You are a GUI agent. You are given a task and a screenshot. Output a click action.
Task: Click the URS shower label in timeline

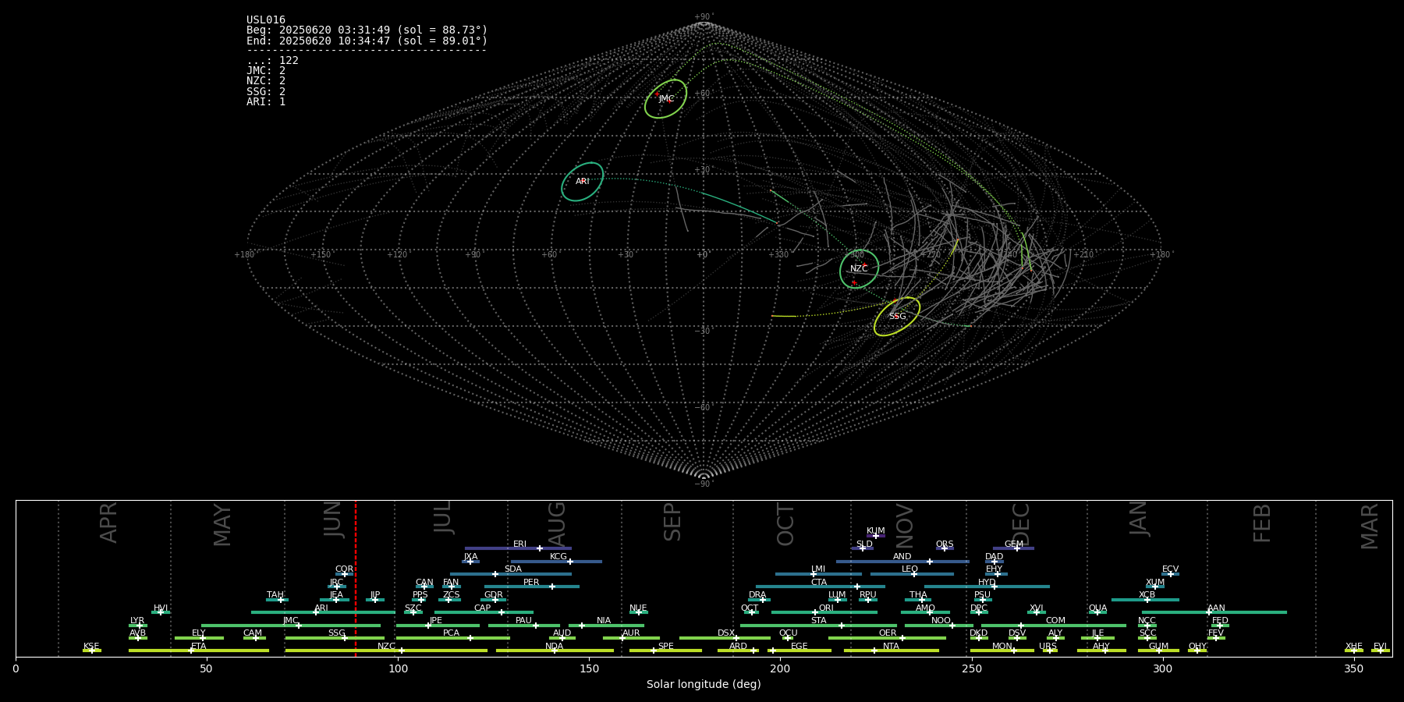[x=1048, y=647]
